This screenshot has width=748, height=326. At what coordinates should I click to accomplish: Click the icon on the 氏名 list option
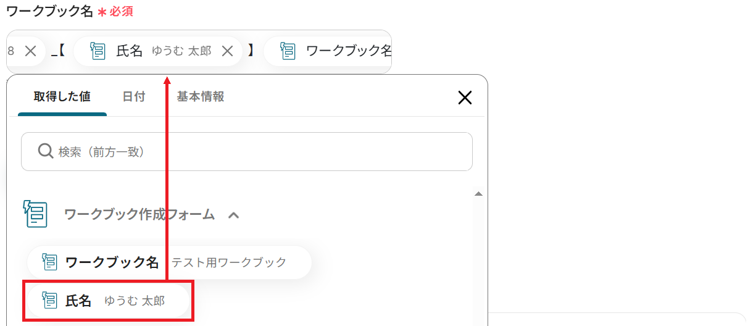50,301
